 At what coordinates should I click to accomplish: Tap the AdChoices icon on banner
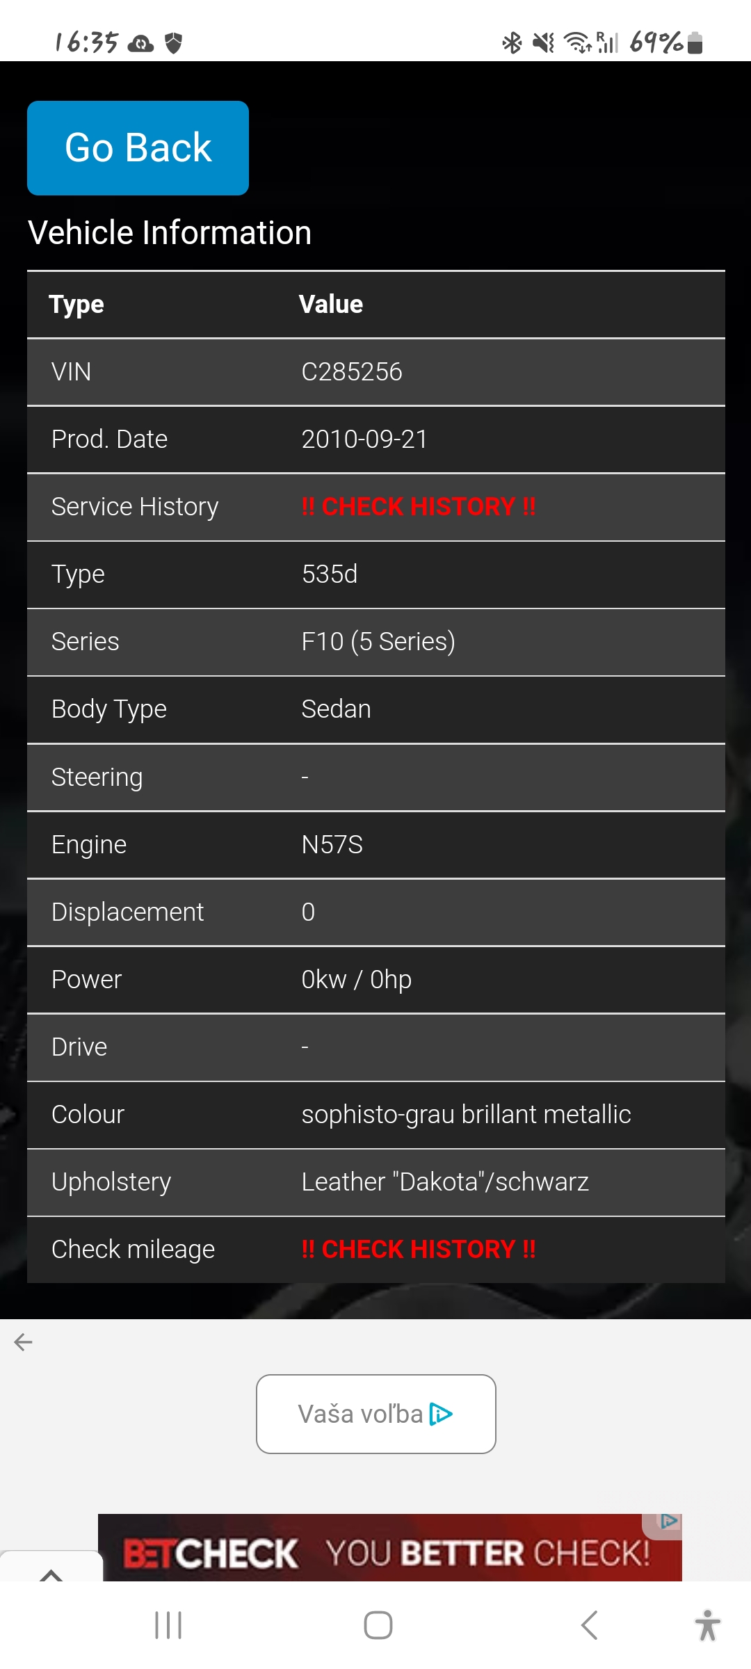coord(669,1522)
